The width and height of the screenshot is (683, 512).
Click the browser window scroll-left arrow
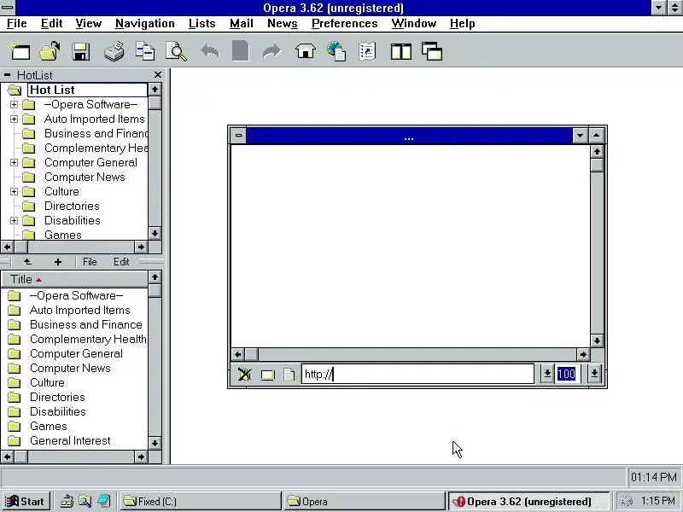(x=237, y=354)
